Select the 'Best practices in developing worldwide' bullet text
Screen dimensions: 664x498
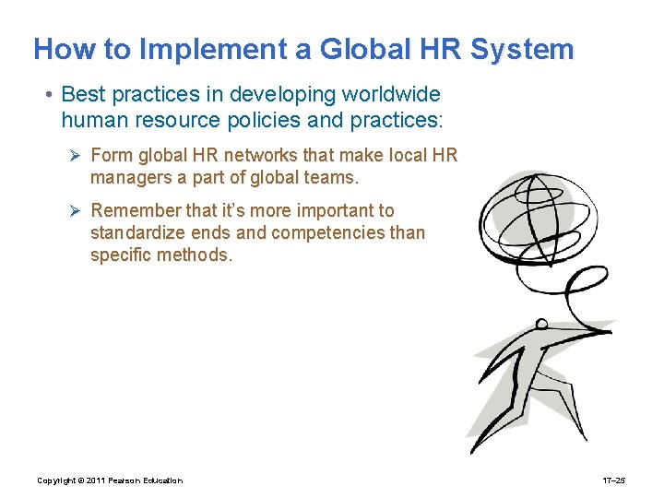(252, 107)
